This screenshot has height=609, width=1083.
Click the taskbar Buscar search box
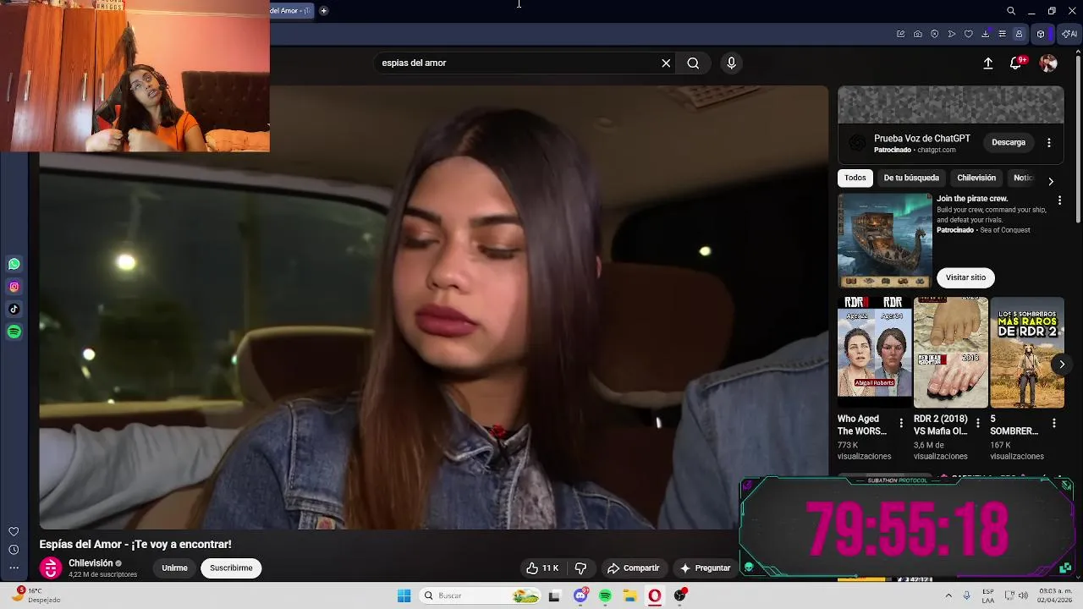[x=480, y=596]
